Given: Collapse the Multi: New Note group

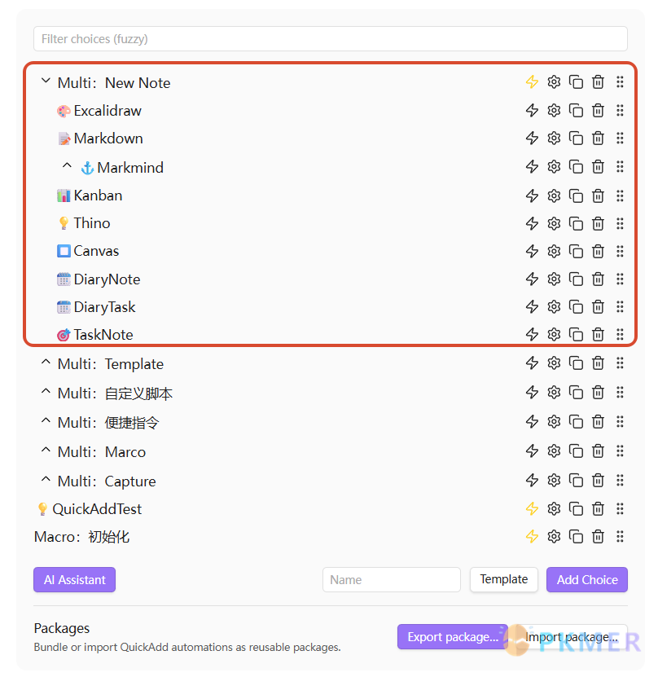Looking at the screenshot, I should (46, 82).
